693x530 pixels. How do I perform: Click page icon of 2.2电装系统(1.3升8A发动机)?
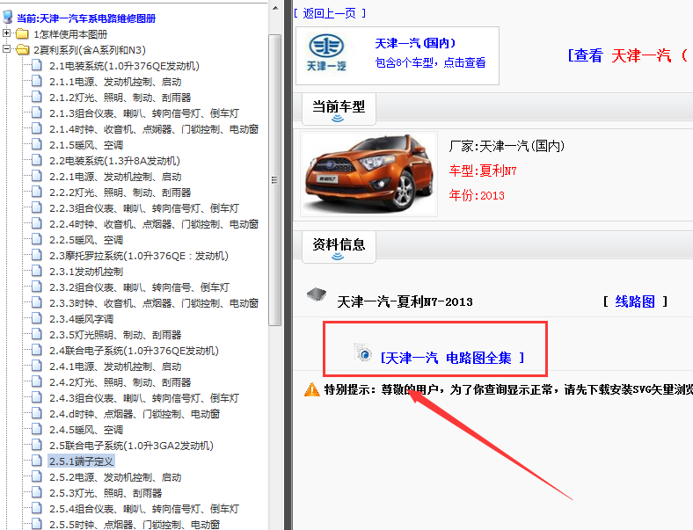(37, 160)
